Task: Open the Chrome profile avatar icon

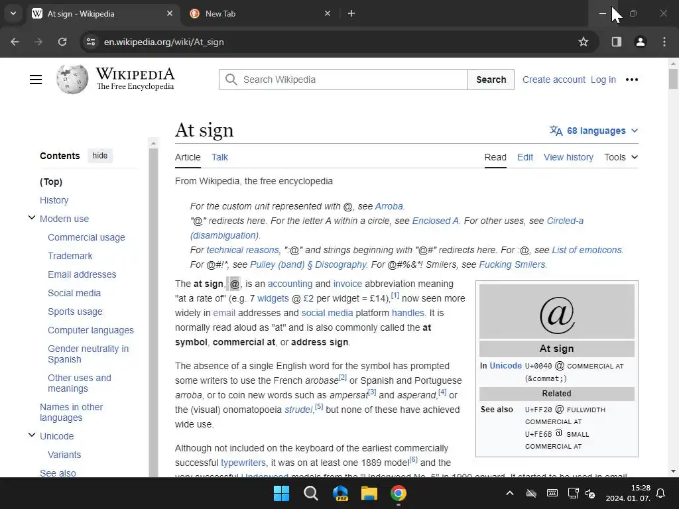Action: (x=640, y=42)
